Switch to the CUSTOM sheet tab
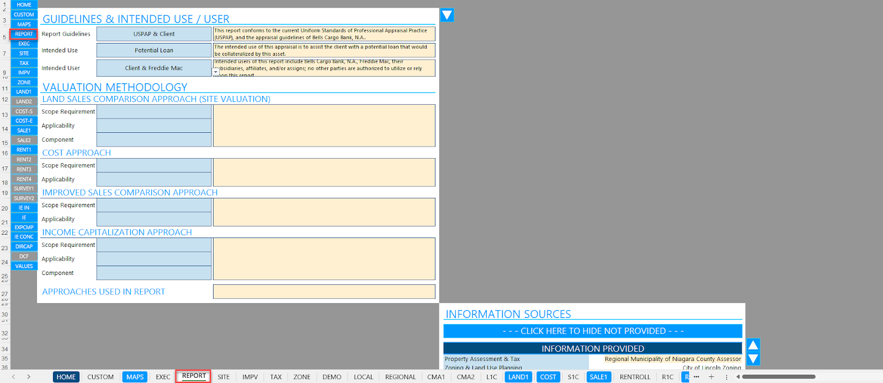The image size is (883, 383). [x=100, y=377]
